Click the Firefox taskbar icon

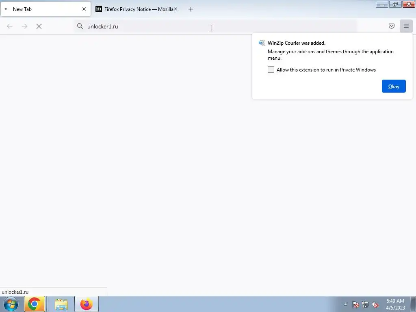87,304
